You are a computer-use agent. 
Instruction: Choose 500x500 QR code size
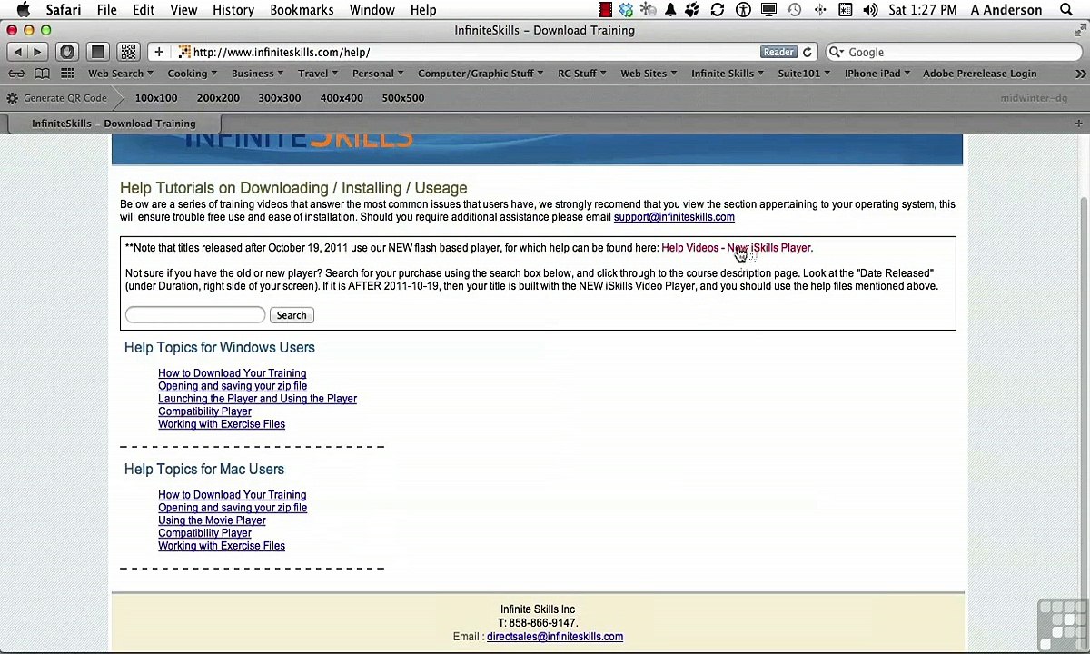(x=403, y=98)
